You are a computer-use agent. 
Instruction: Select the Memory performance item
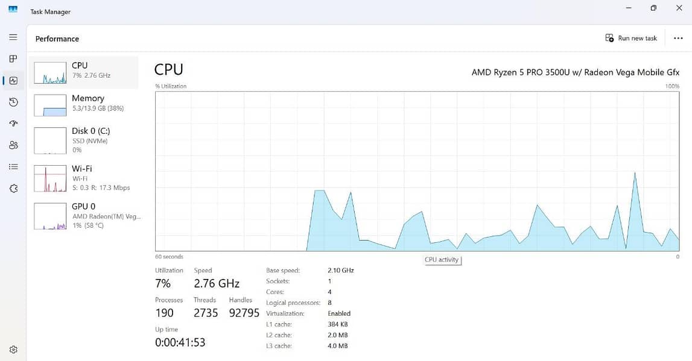90,103
